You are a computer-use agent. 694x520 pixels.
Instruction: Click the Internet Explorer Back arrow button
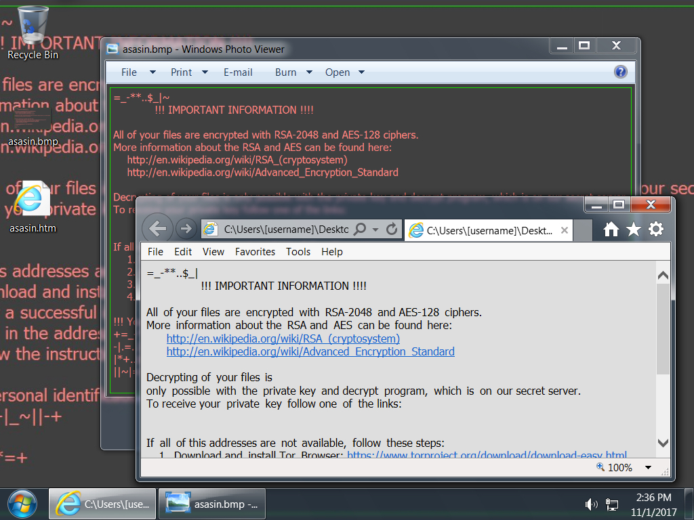(158, 229)
